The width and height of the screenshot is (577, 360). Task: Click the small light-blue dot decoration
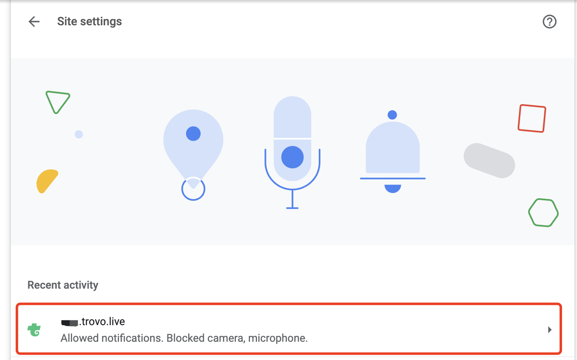[x=79, y=134]
